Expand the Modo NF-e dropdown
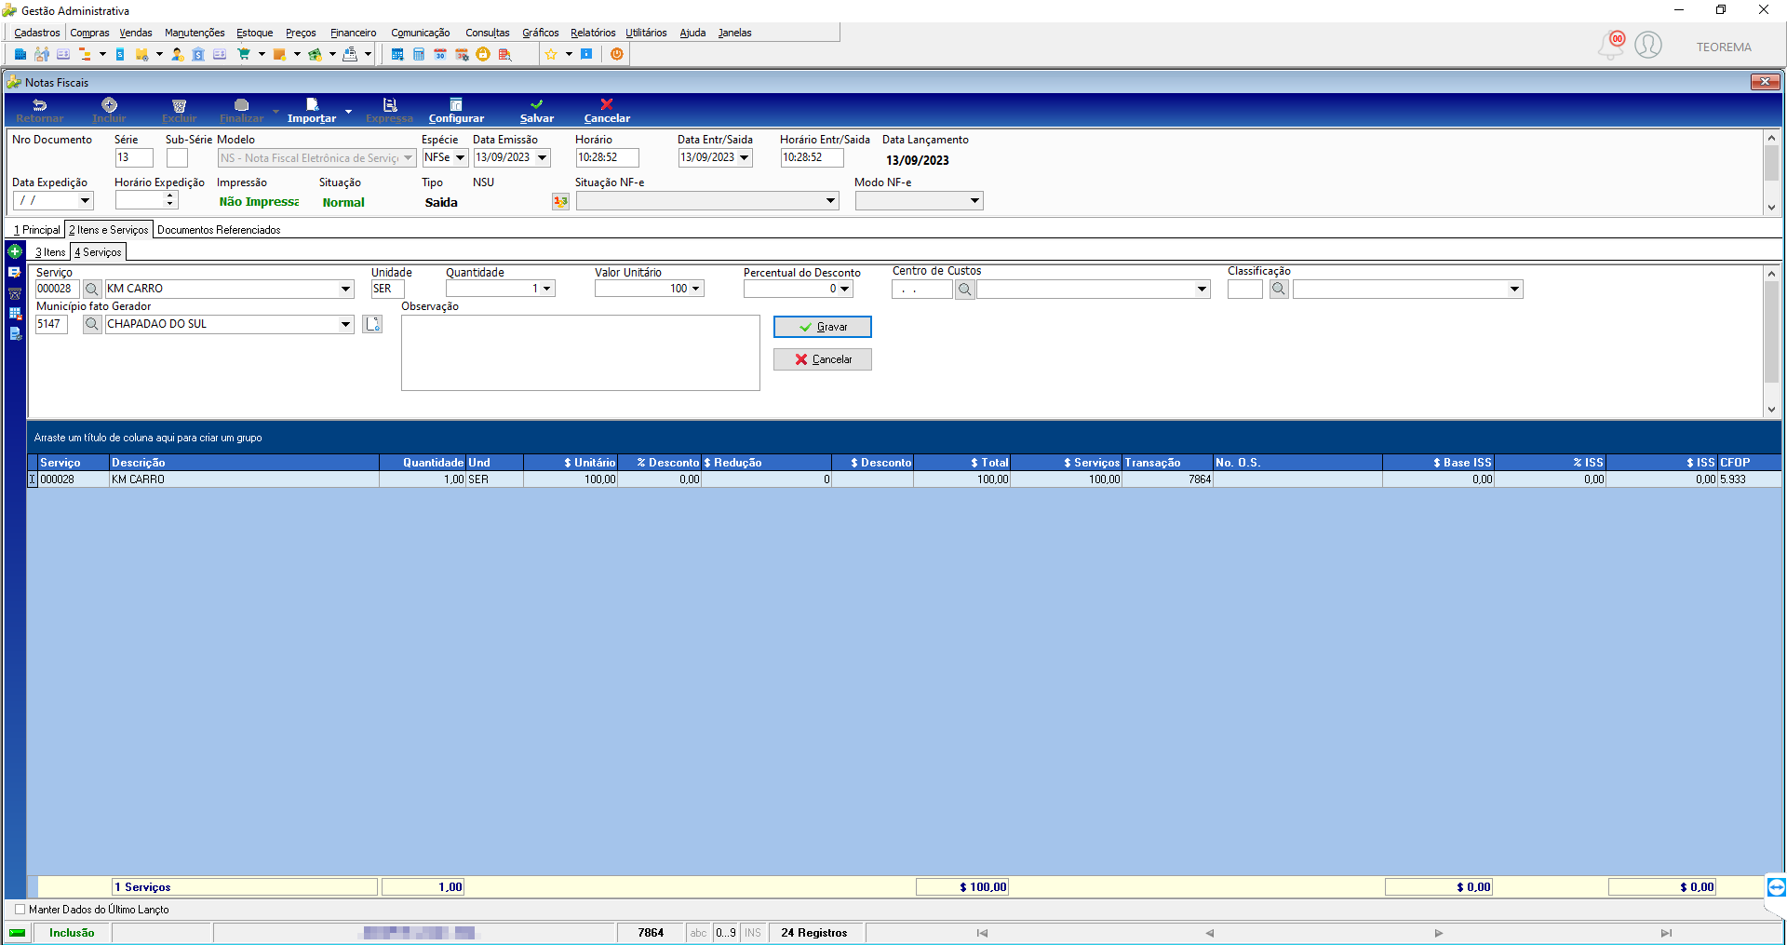The width and height of the screenshot is (1787, 945). click(x=974, y=201)
